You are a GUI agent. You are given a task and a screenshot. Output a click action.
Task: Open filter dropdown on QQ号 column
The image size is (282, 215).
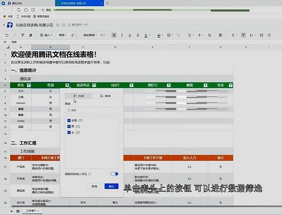[131, 85]
